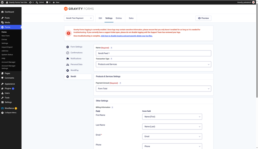Click the user avatar next to Howdy
The image size is (258, 149).
[253, 2]
